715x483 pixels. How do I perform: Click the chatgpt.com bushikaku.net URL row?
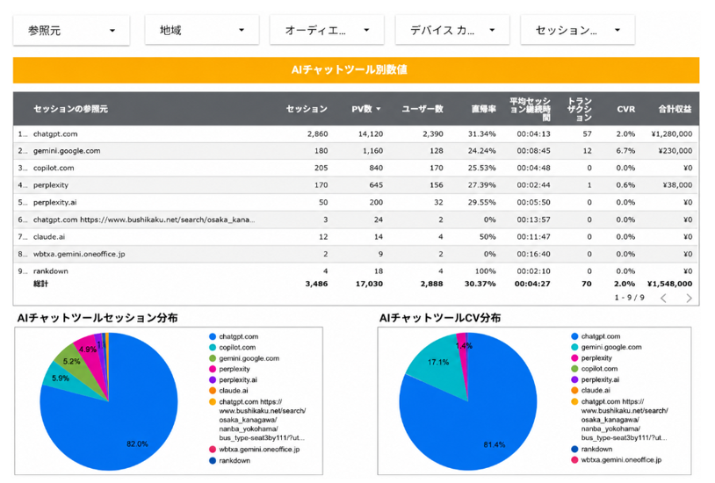tap(356, 220)
